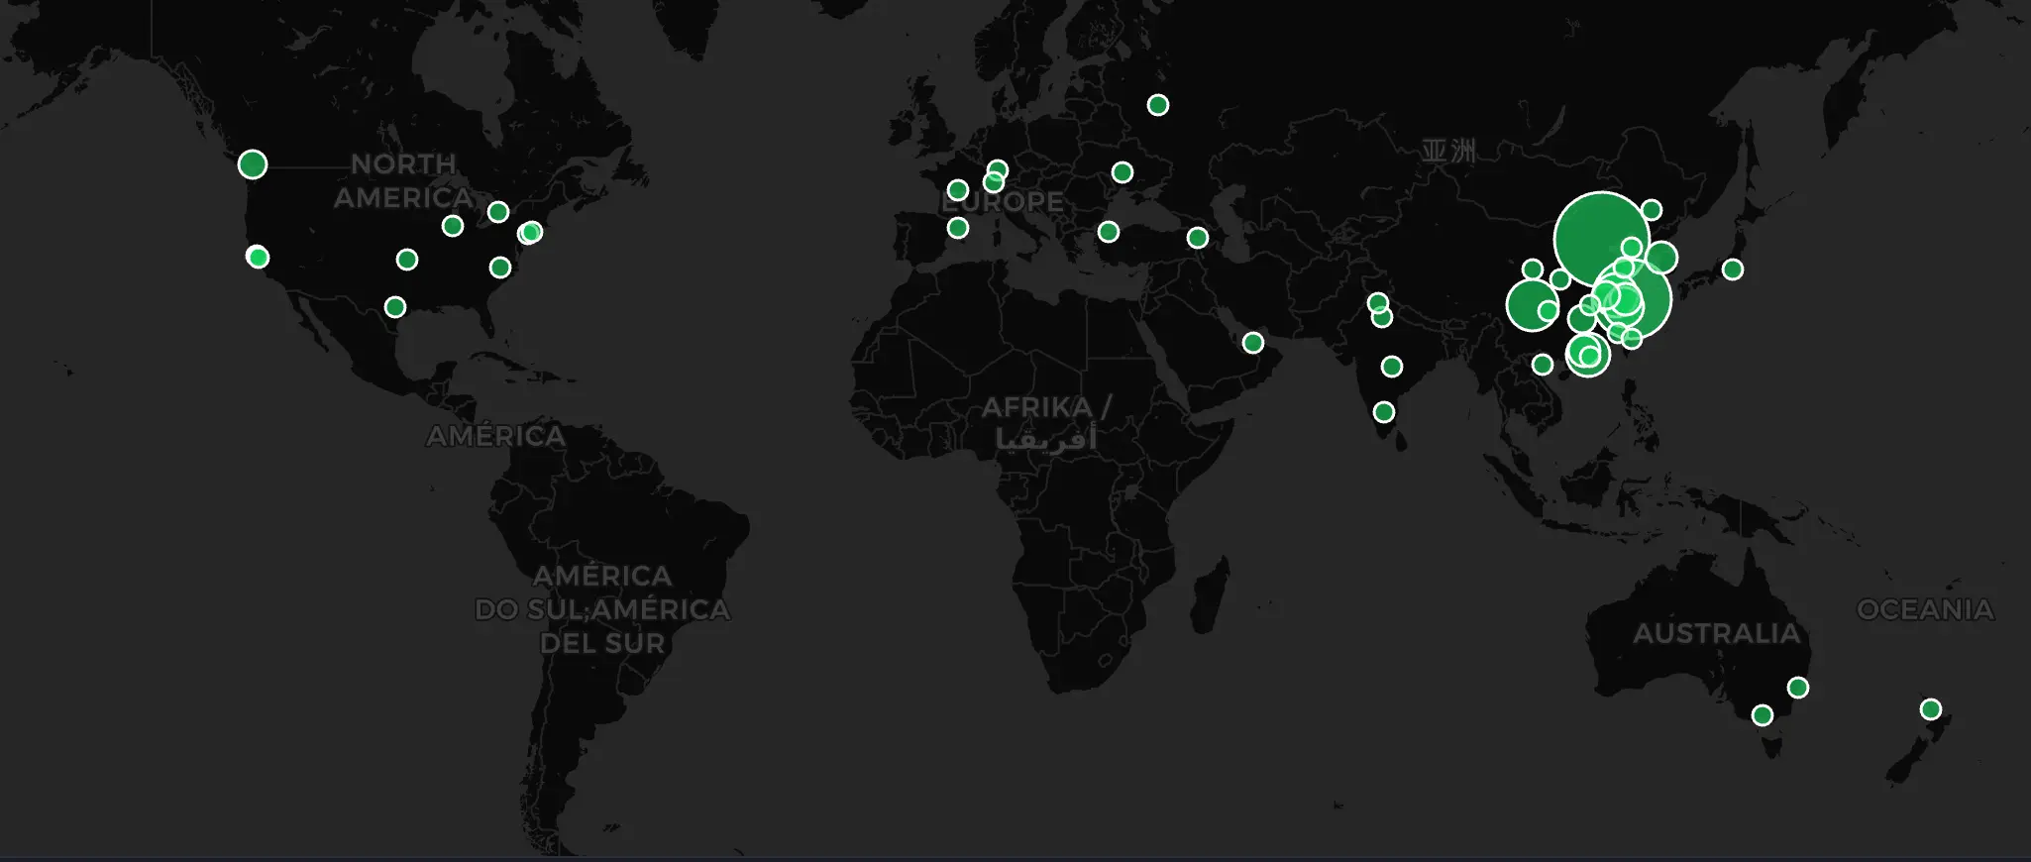
Task: Select the marker over northern Vietnam
Action: tap(1543, 365)
